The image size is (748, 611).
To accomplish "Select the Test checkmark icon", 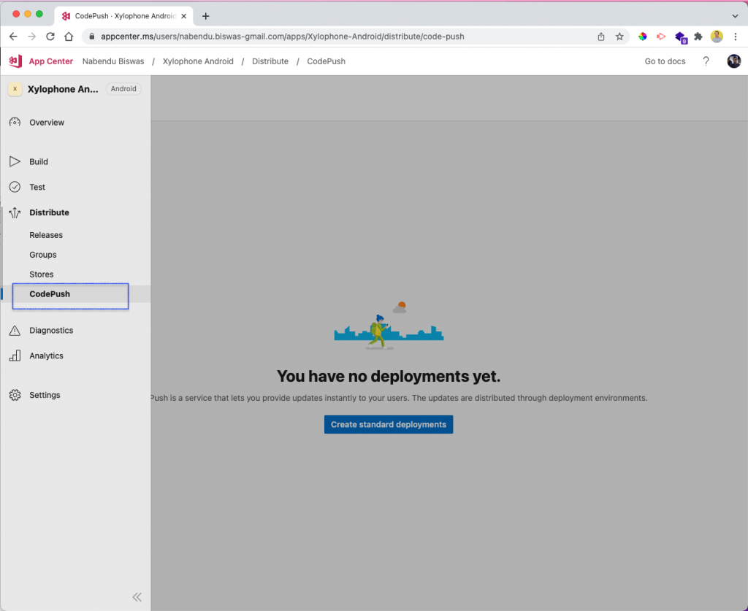I will tap(15, 187).
